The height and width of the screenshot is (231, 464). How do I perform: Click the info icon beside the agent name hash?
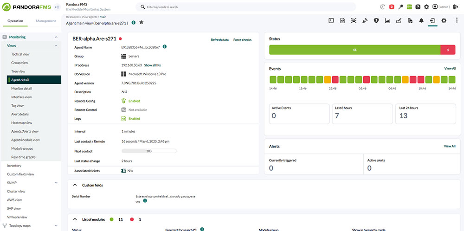[165, 46]
